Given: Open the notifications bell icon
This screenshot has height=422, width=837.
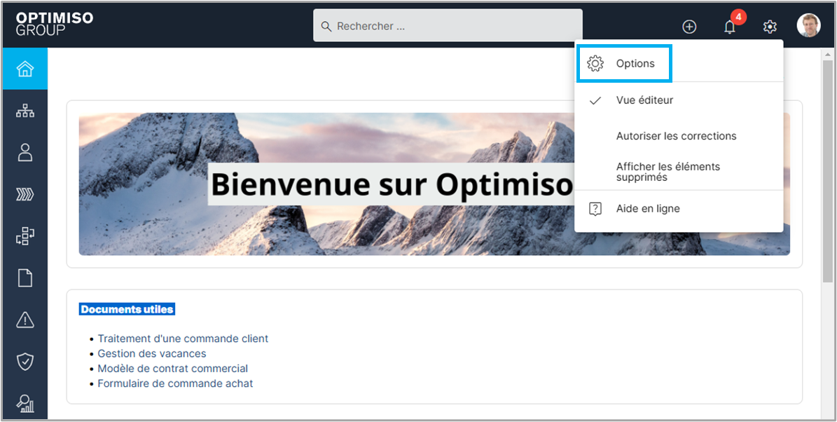Looking at the screenshot, I should (x=730, y=27).
